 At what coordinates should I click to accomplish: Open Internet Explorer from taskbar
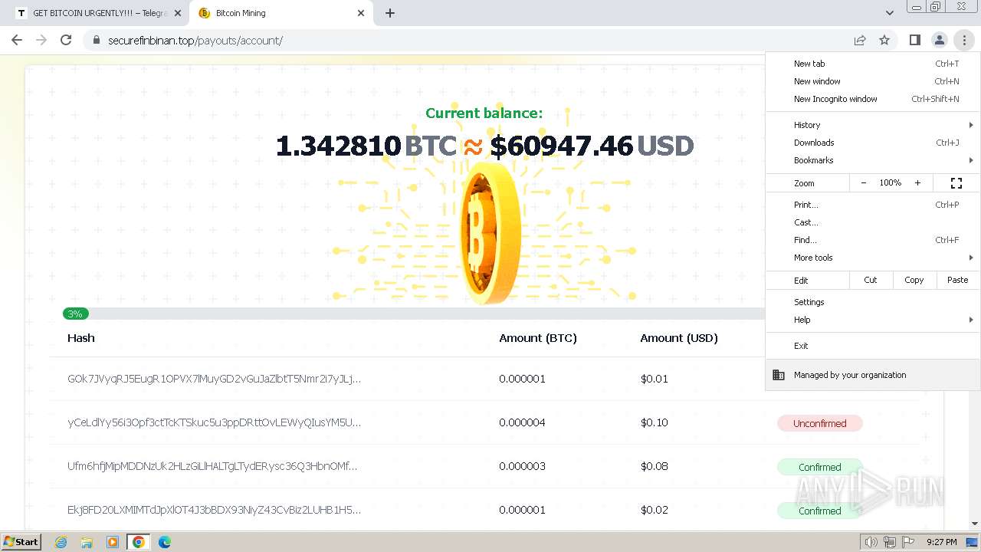pyautogui.click(x=61, y=542)
